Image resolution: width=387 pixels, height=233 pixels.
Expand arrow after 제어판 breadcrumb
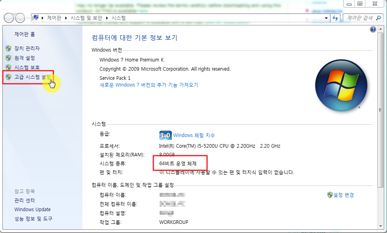pyautogui.click(x=66, y=18)
